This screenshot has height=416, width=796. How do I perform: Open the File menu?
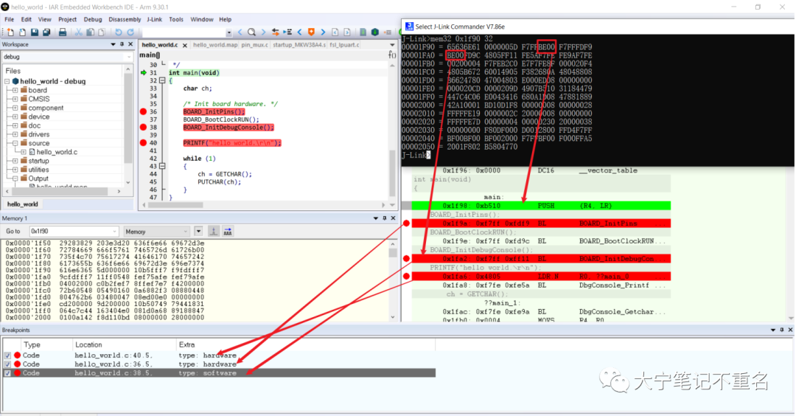pyautogui.click(x=9, y=19)
